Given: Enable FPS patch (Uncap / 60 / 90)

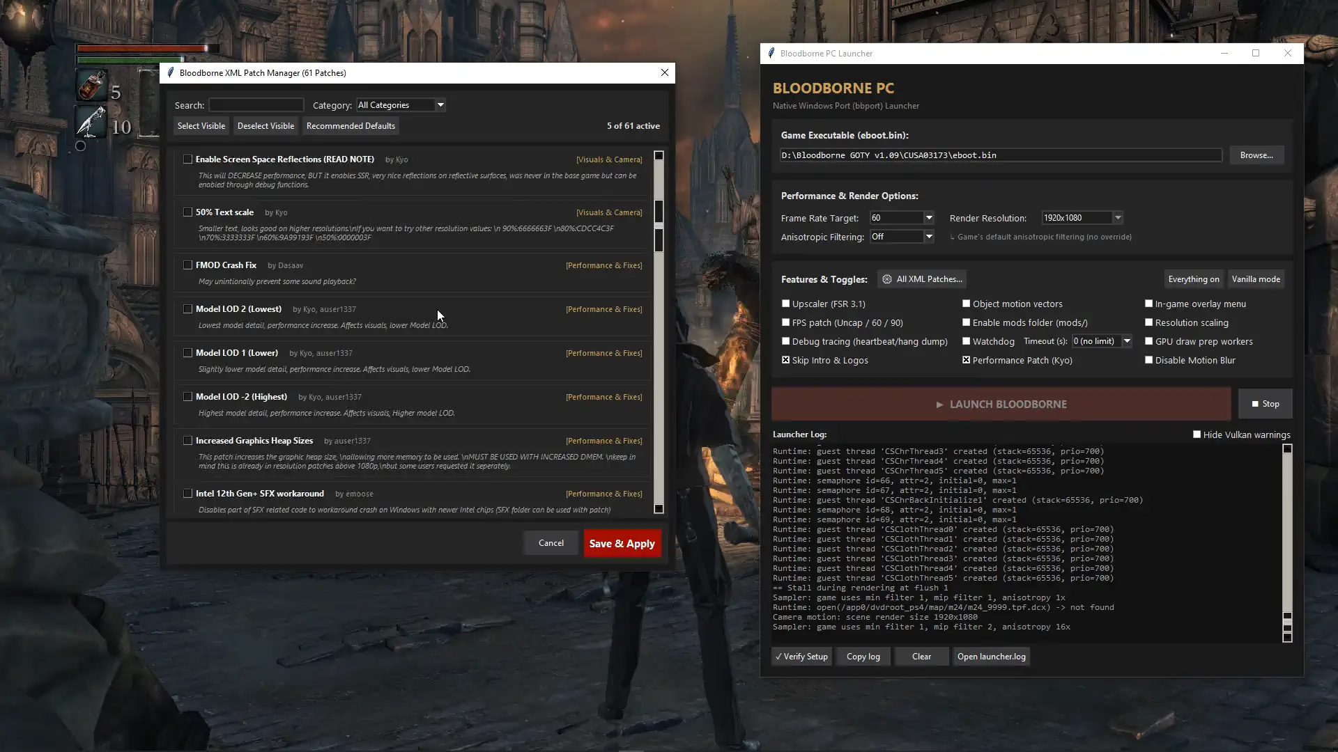Looking at the screenshot, I should (x=786, y=322).
